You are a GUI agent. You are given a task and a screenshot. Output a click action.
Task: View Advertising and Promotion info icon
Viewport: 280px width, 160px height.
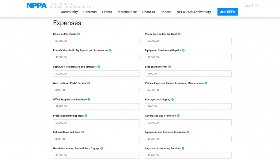pos(178,115)
